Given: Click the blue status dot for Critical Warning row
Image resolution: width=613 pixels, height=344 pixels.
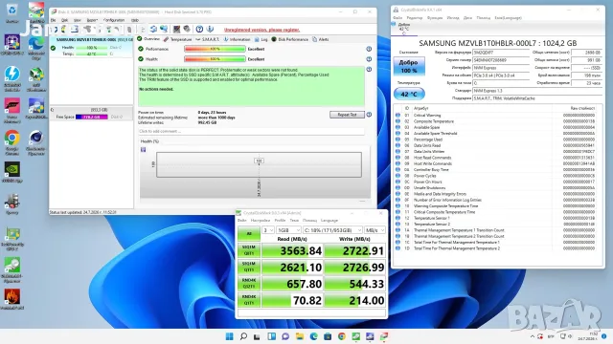Looking at the screenshot, I should tap(397, 115).
